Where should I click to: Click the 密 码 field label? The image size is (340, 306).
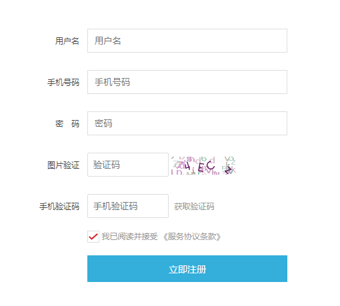(x=67, y=124)
